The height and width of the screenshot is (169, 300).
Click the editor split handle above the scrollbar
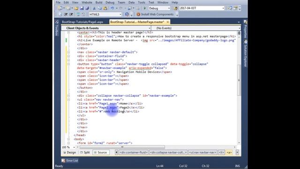tap(239, 33)
